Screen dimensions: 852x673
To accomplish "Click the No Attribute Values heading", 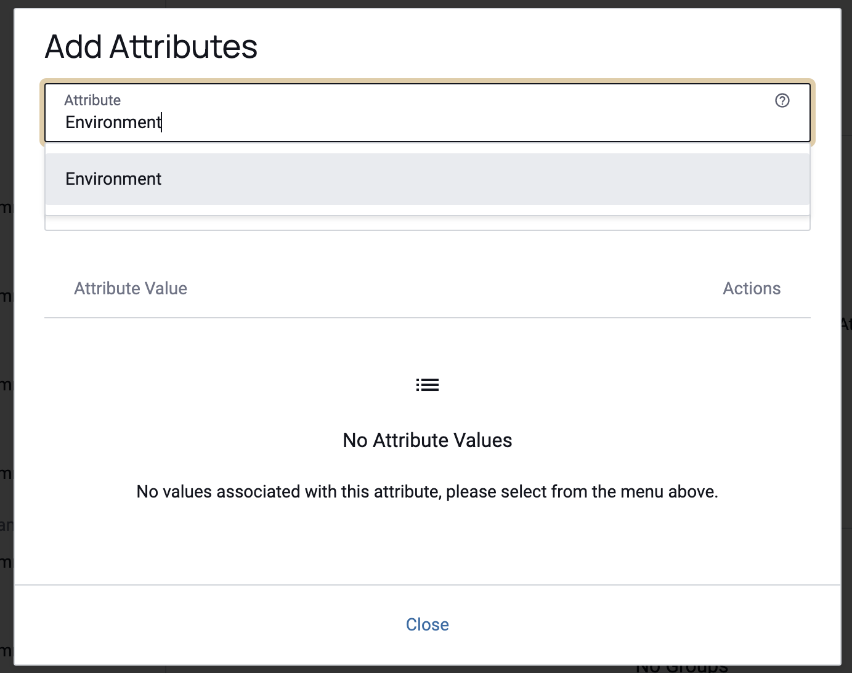I will (427, 440).
